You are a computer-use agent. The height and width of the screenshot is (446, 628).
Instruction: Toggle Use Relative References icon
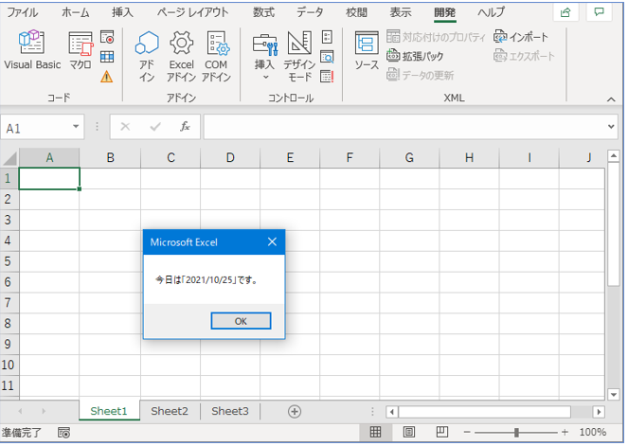[107, 57]
